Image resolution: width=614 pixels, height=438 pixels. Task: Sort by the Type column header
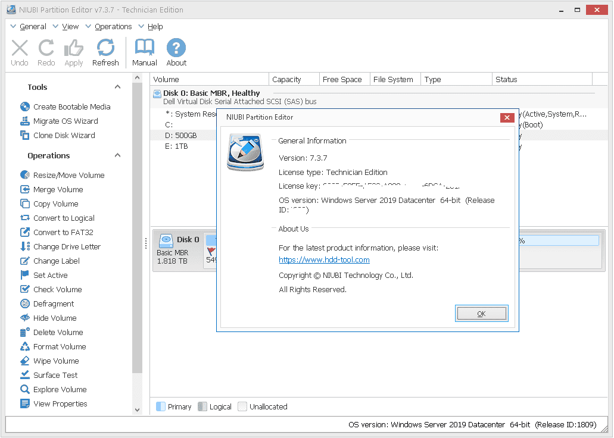[457, 79]
